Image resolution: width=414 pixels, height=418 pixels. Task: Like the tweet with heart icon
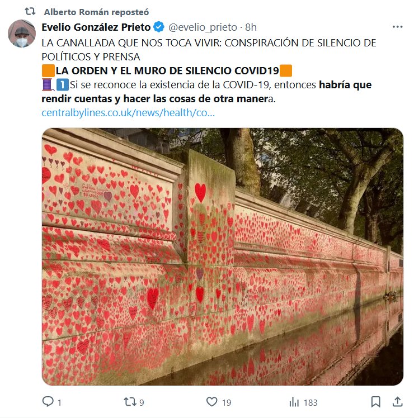[212, 402]
